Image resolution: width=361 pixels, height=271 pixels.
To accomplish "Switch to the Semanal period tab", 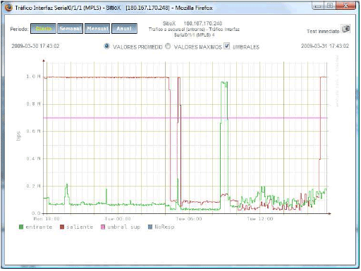I will 70,29.
